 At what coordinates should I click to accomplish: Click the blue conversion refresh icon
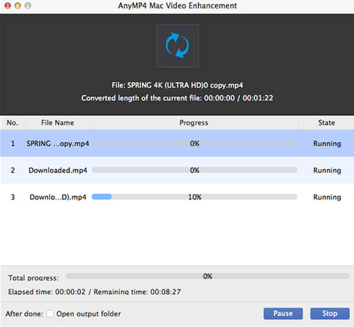[x=177, y=45]
